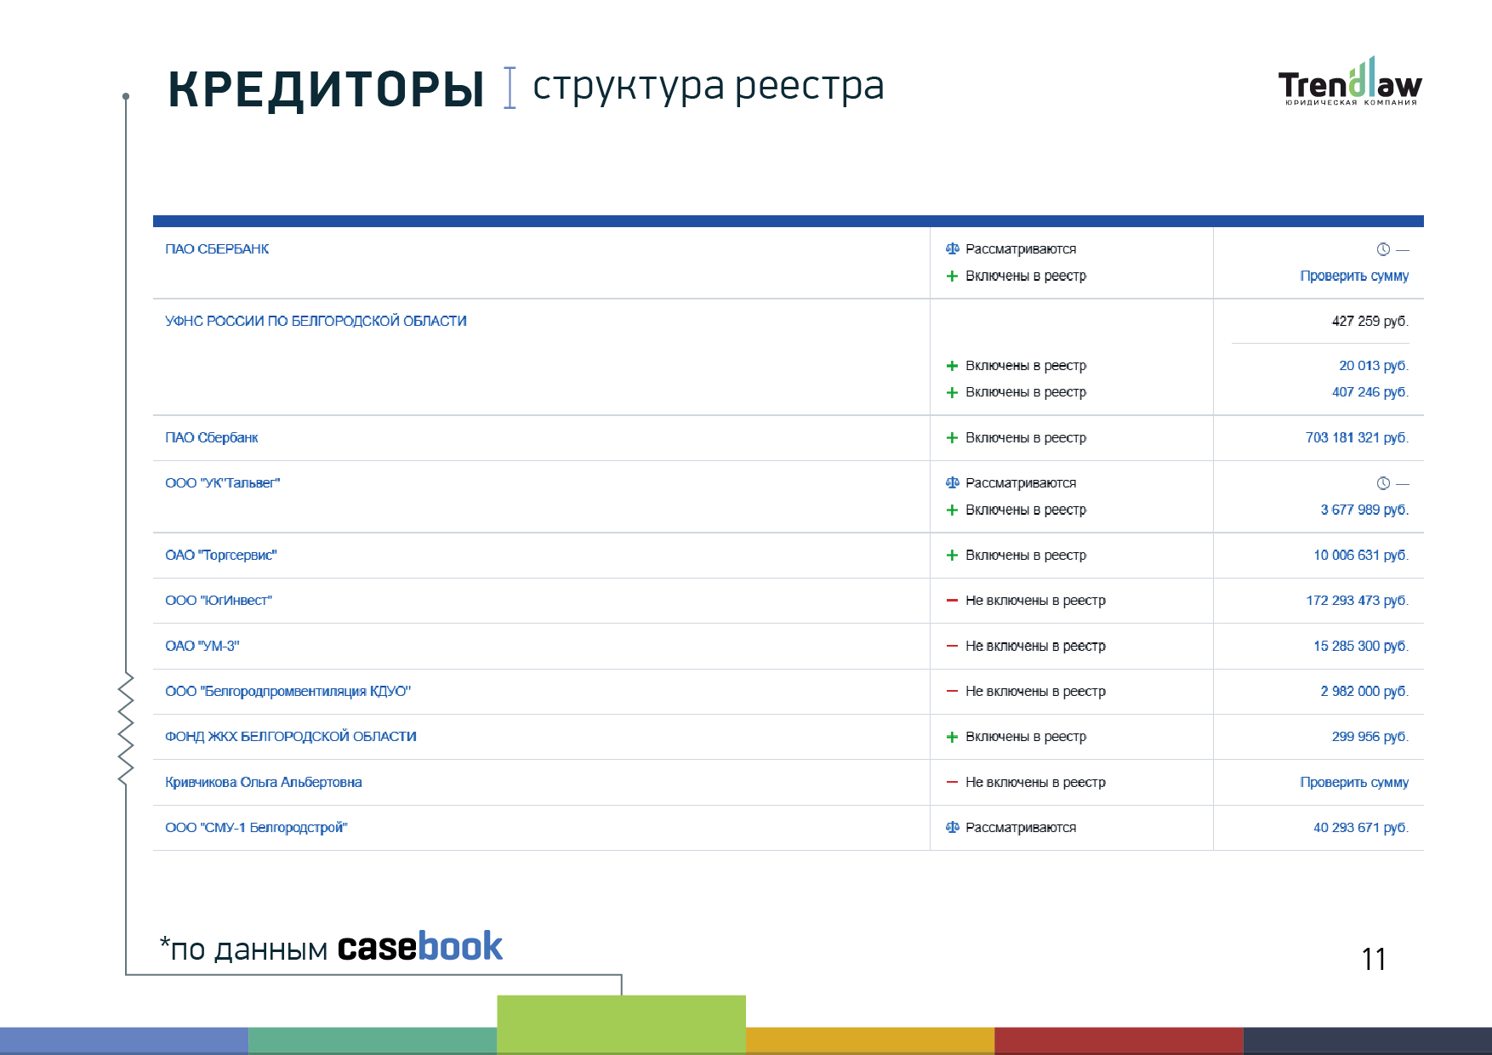Click clock icon in ООО "УК"Тальвег" row

(1383, 483)
